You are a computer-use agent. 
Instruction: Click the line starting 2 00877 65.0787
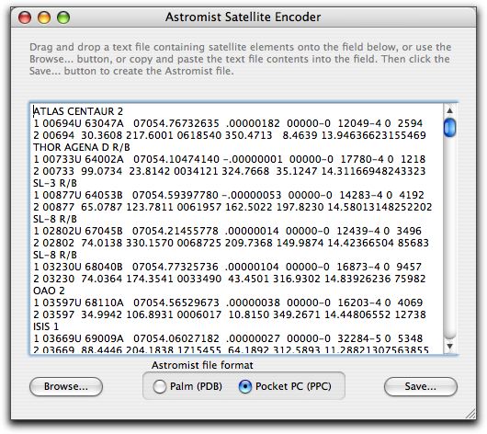pyautogui.click(x=232, y=207)
